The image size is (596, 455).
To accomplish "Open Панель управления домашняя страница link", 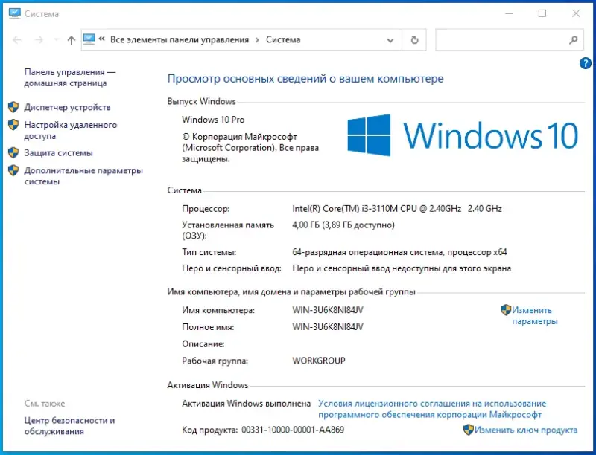I will (x=70, y=77).
